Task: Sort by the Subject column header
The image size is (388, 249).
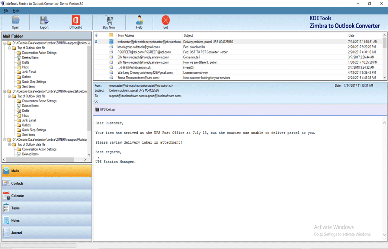Action: pyautogui.click(x=188, y=36)
